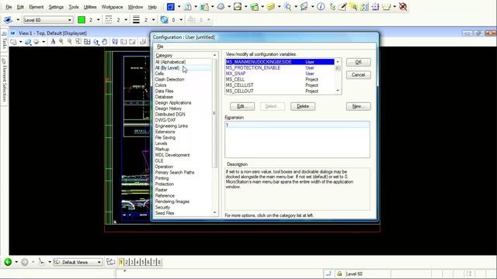Open the Utilities menu
497x279 pixels.
click(90, 7)
